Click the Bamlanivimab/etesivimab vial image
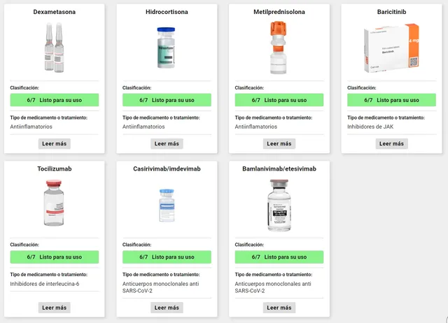This screenshot has height=323, width=448. point(279,205)
